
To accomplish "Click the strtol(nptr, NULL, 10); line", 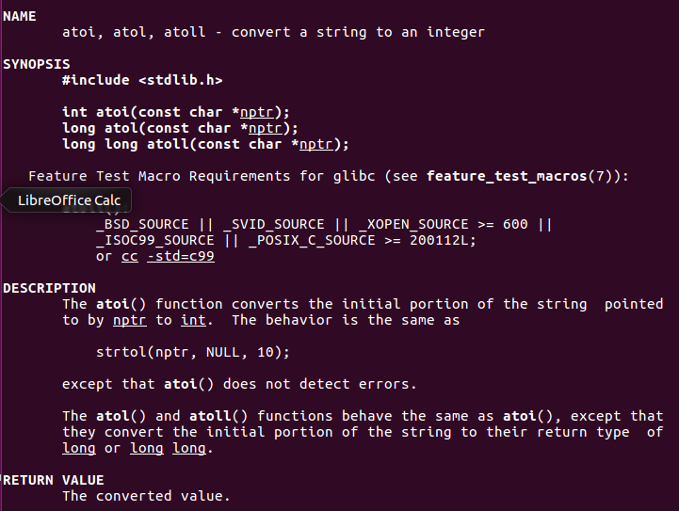I will click(x=193, y=352).
